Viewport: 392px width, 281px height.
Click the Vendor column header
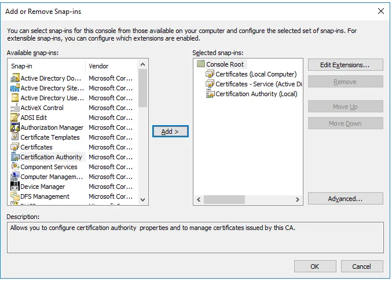tap(110, 66)
